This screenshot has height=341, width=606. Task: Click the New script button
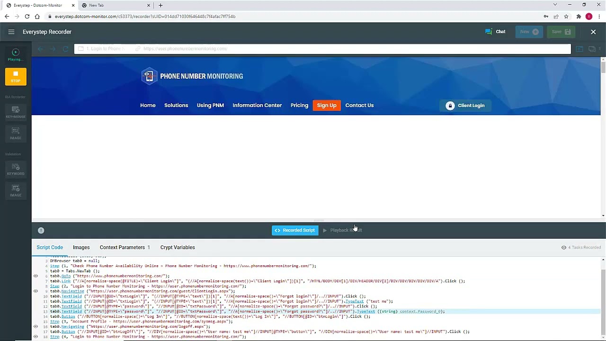pyautogui.click(x=529, y=32)
